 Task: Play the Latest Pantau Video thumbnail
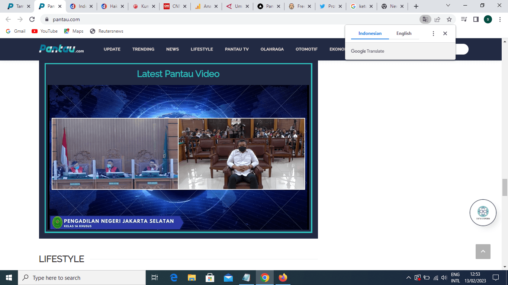point(178,157)
